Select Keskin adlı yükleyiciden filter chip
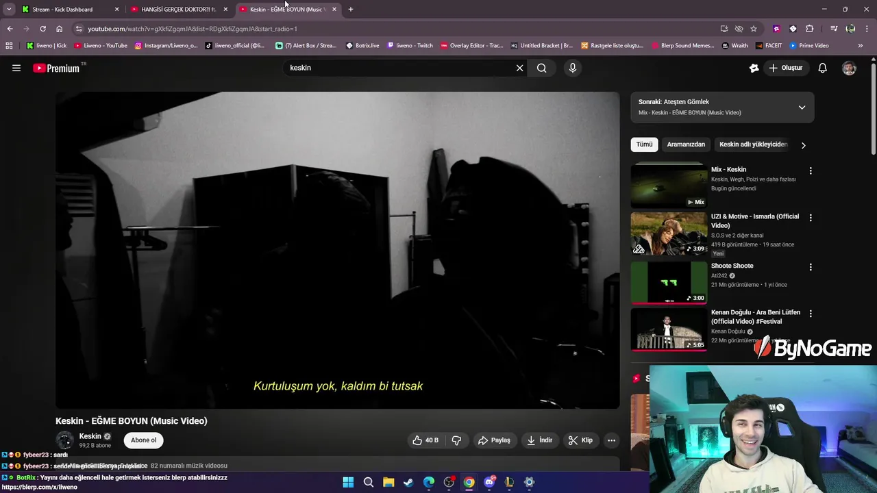877x493 pixels. (753, 144)
